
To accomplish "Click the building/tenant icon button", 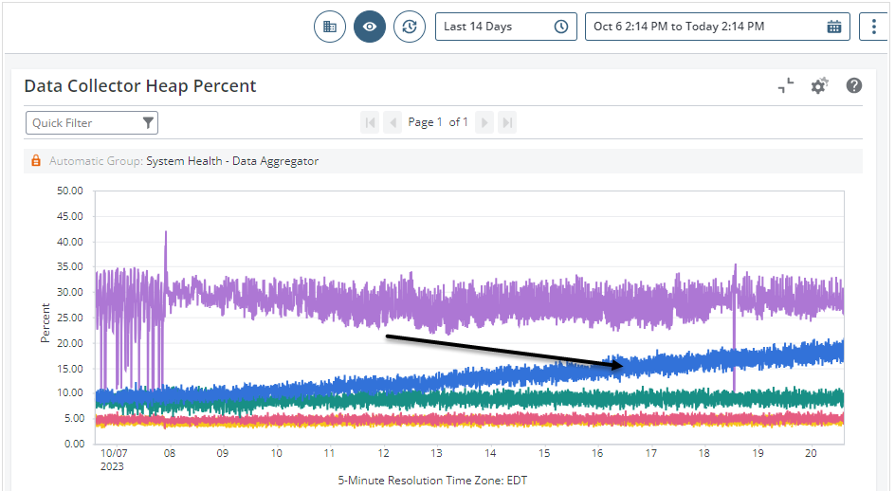I will coord(330,27).
